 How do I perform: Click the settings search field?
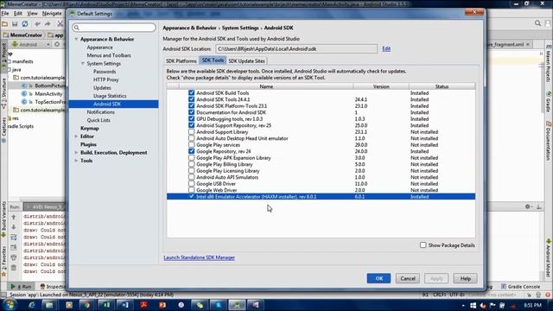[x=114, y=28]
